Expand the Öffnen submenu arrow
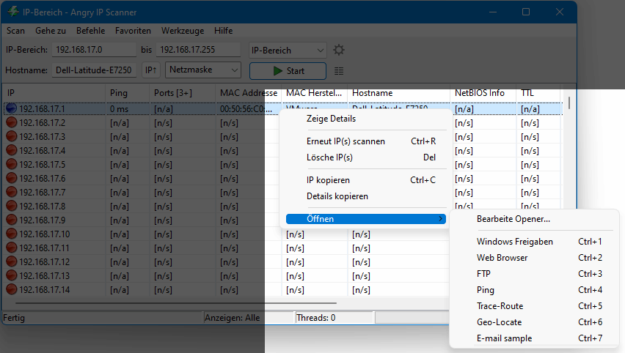 pos(440,219)
